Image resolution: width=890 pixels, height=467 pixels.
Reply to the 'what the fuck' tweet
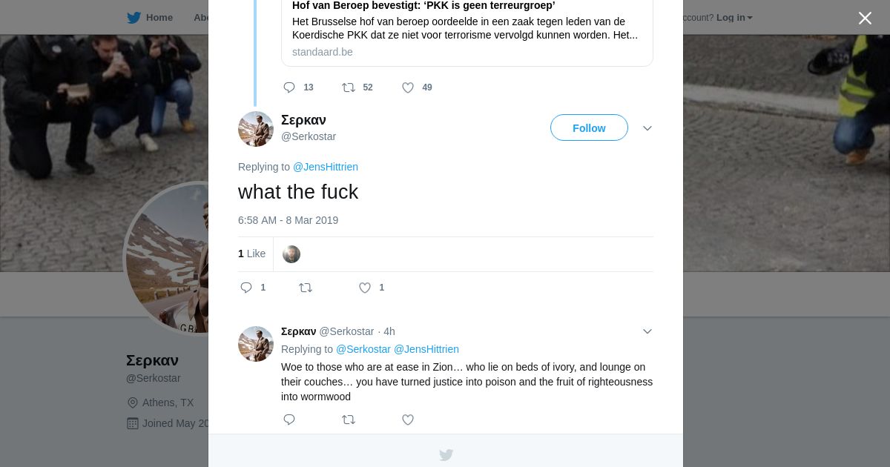click(x=246, y=288)
